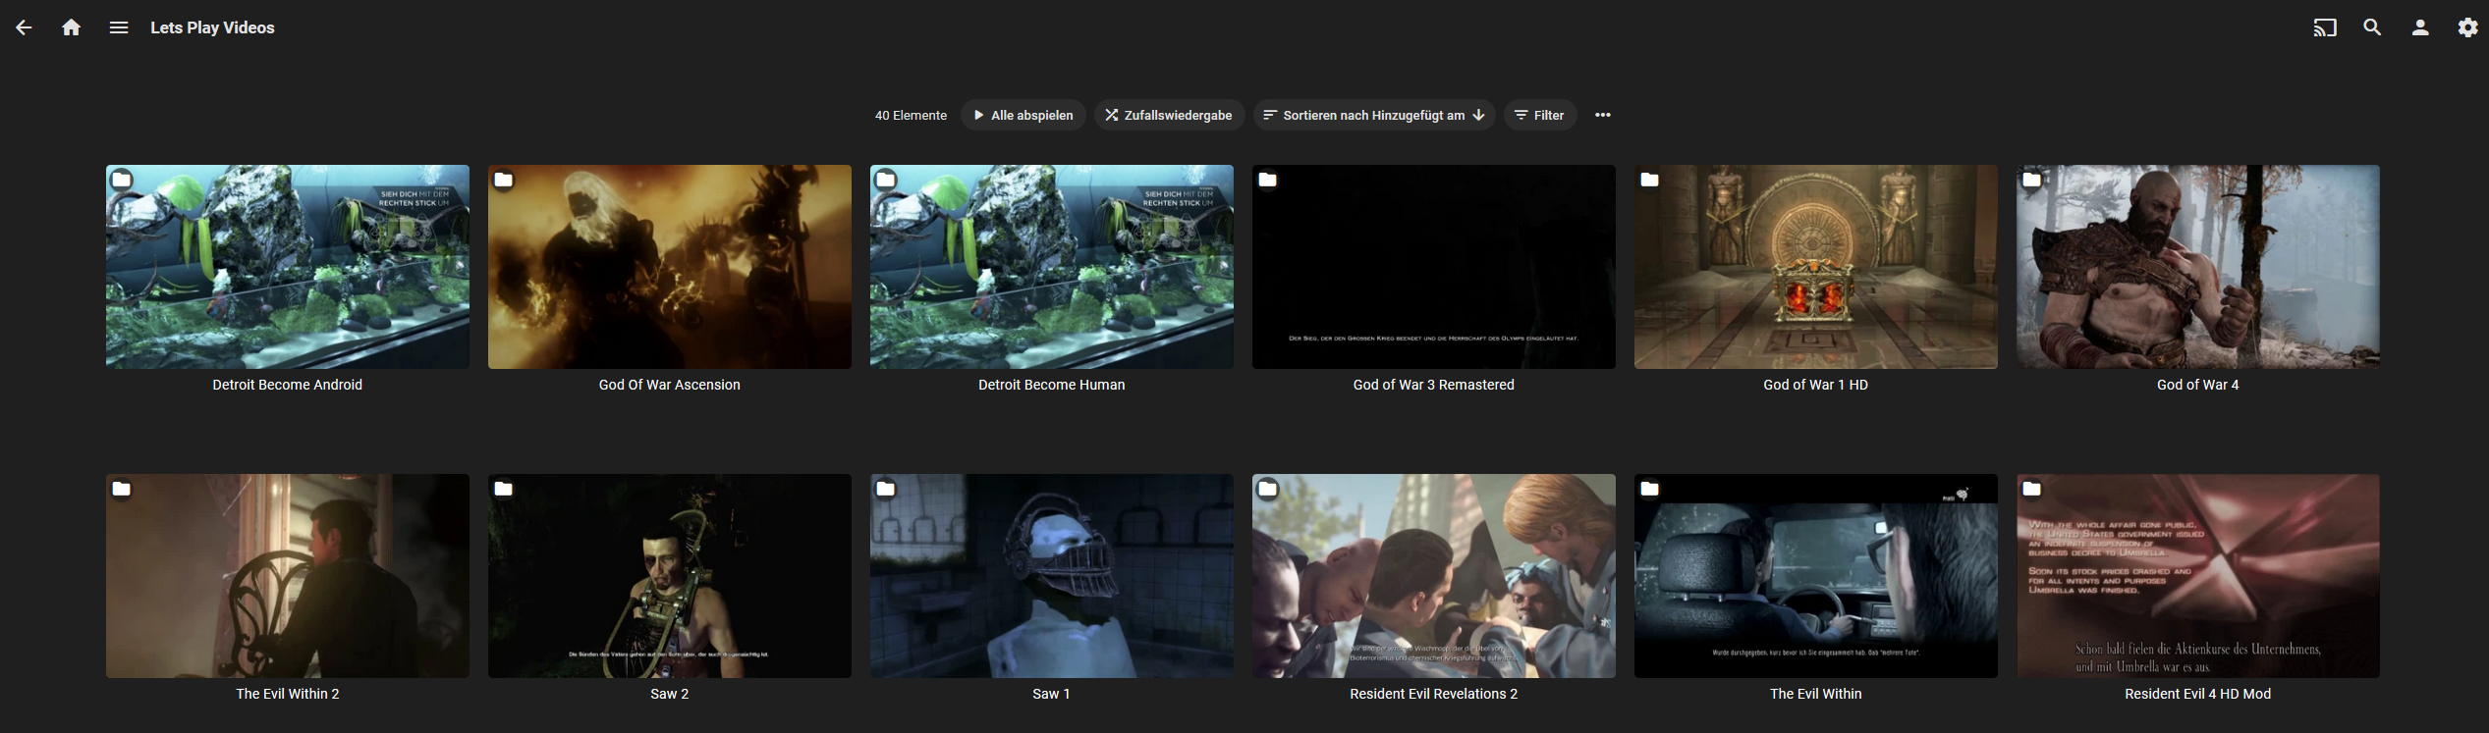Click folder icon on God Of War Ascension

pos(504,180)
